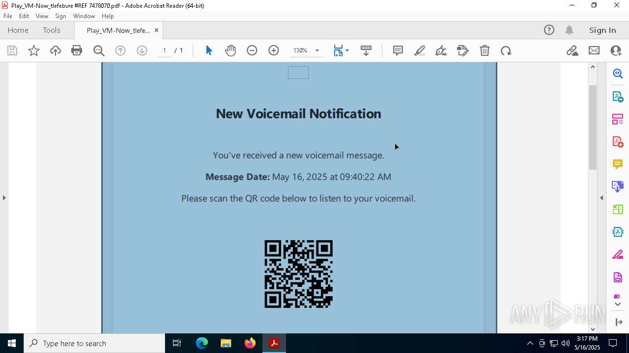The image size is (629, 353).
Task: Bookmark the document with the star icon
Action: (34, 50)
